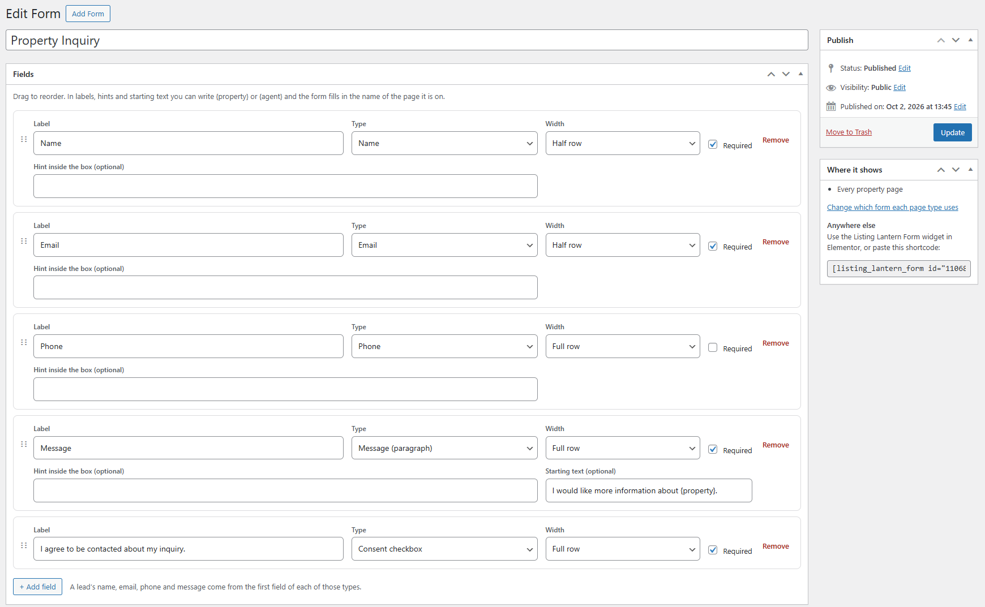Collapse the Fields panel with its triangle toggle

[800, 74]
